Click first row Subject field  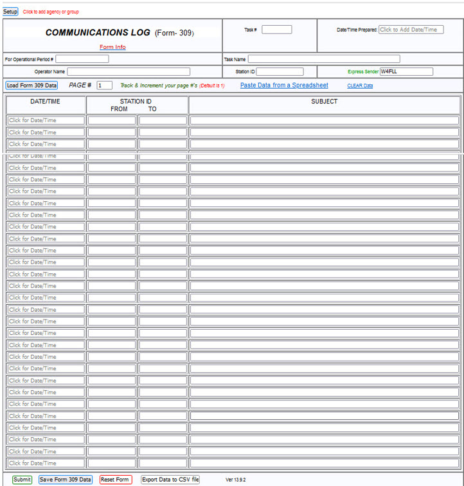pyautogui.click(x=324, y=120)
